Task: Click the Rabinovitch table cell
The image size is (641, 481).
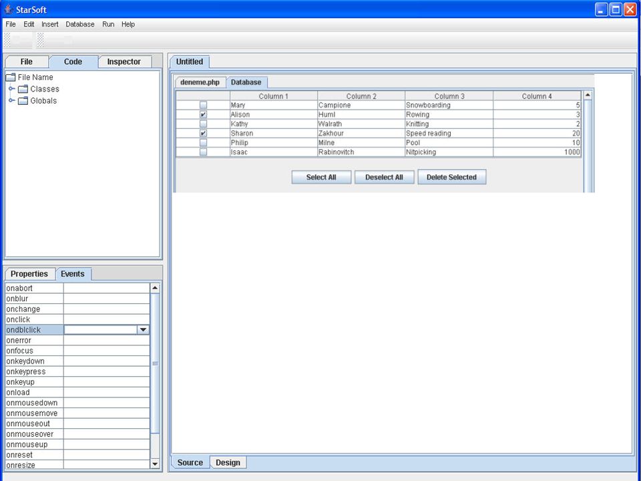Action: point(361,152)
